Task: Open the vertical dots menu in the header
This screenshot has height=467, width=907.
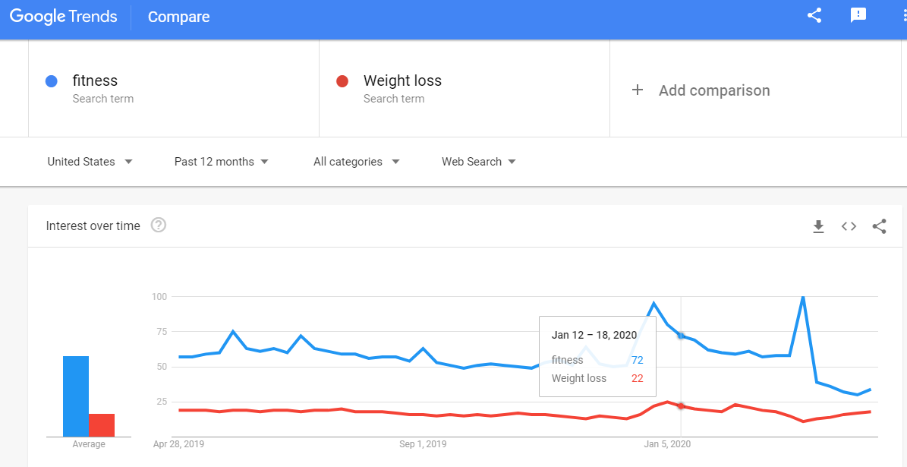Action: [902, 16]
